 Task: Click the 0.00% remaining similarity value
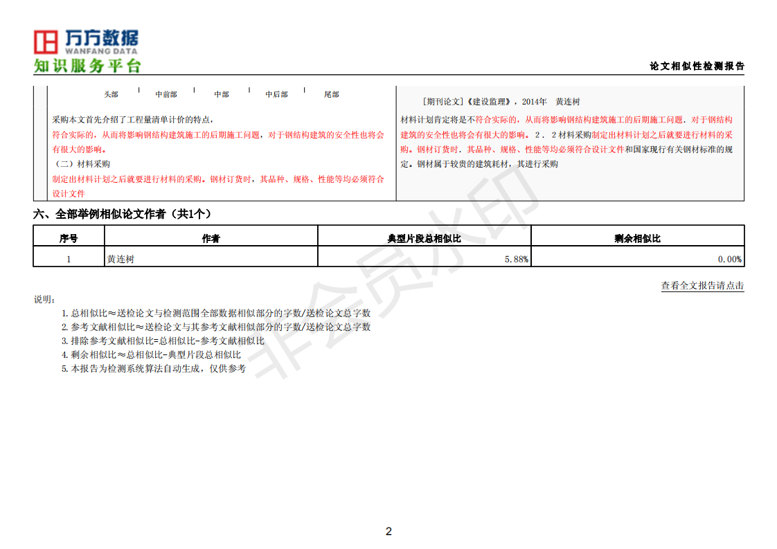tap(730, 259)
